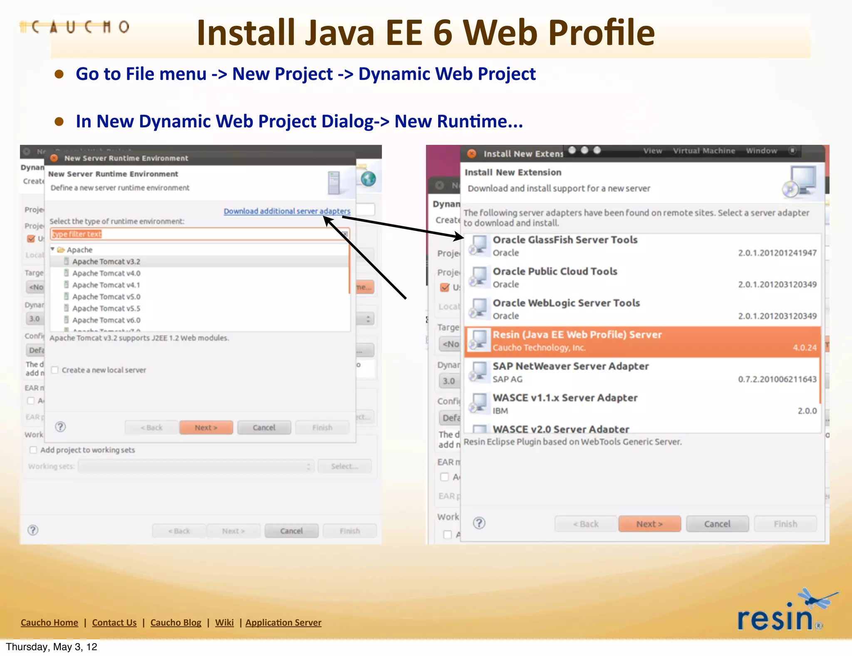Click Download additional server adapters link
Screen dimensions: 852x656
coord(287,211)
